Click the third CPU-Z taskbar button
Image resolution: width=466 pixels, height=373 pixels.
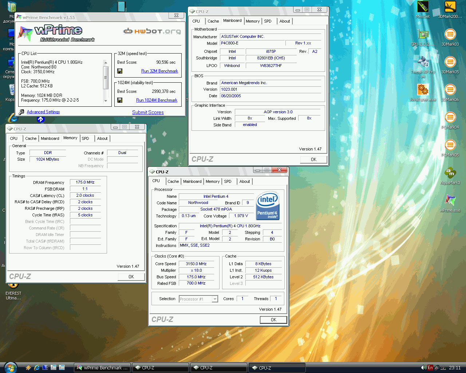click(x=277, y=368)
